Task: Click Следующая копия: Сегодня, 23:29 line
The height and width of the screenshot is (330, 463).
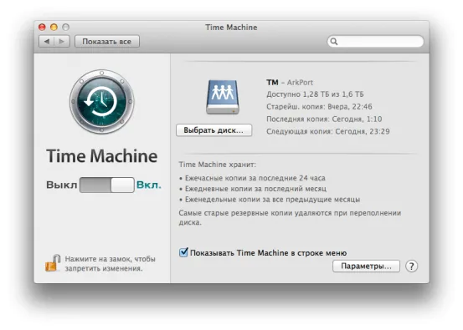Action: point(327,131)
